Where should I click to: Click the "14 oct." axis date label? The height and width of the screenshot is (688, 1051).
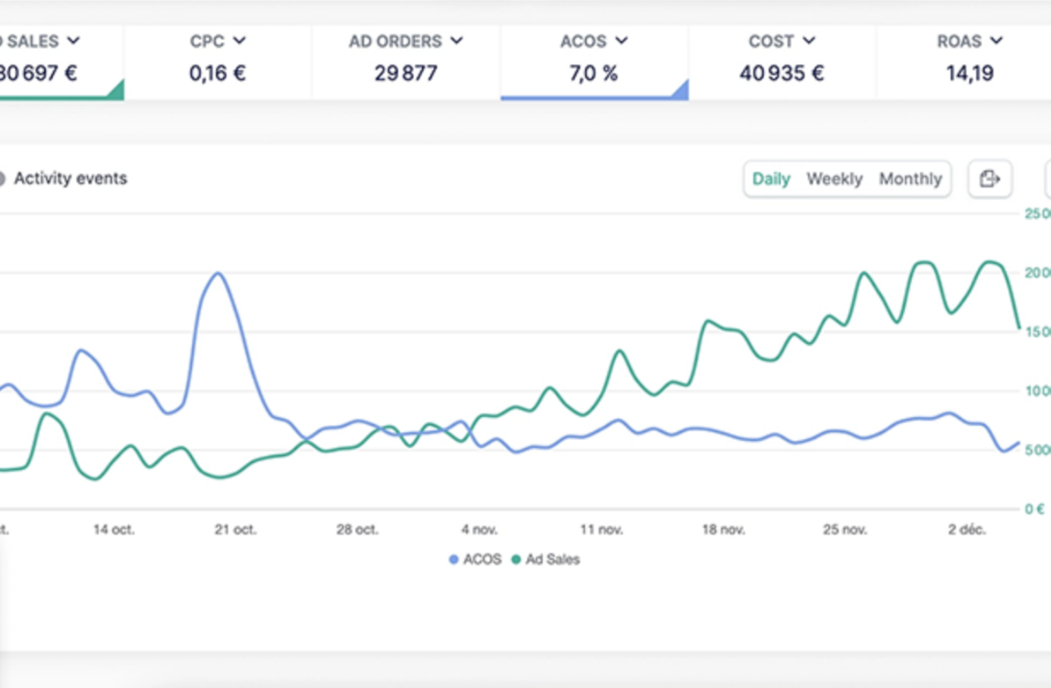[x=114, y=529]
